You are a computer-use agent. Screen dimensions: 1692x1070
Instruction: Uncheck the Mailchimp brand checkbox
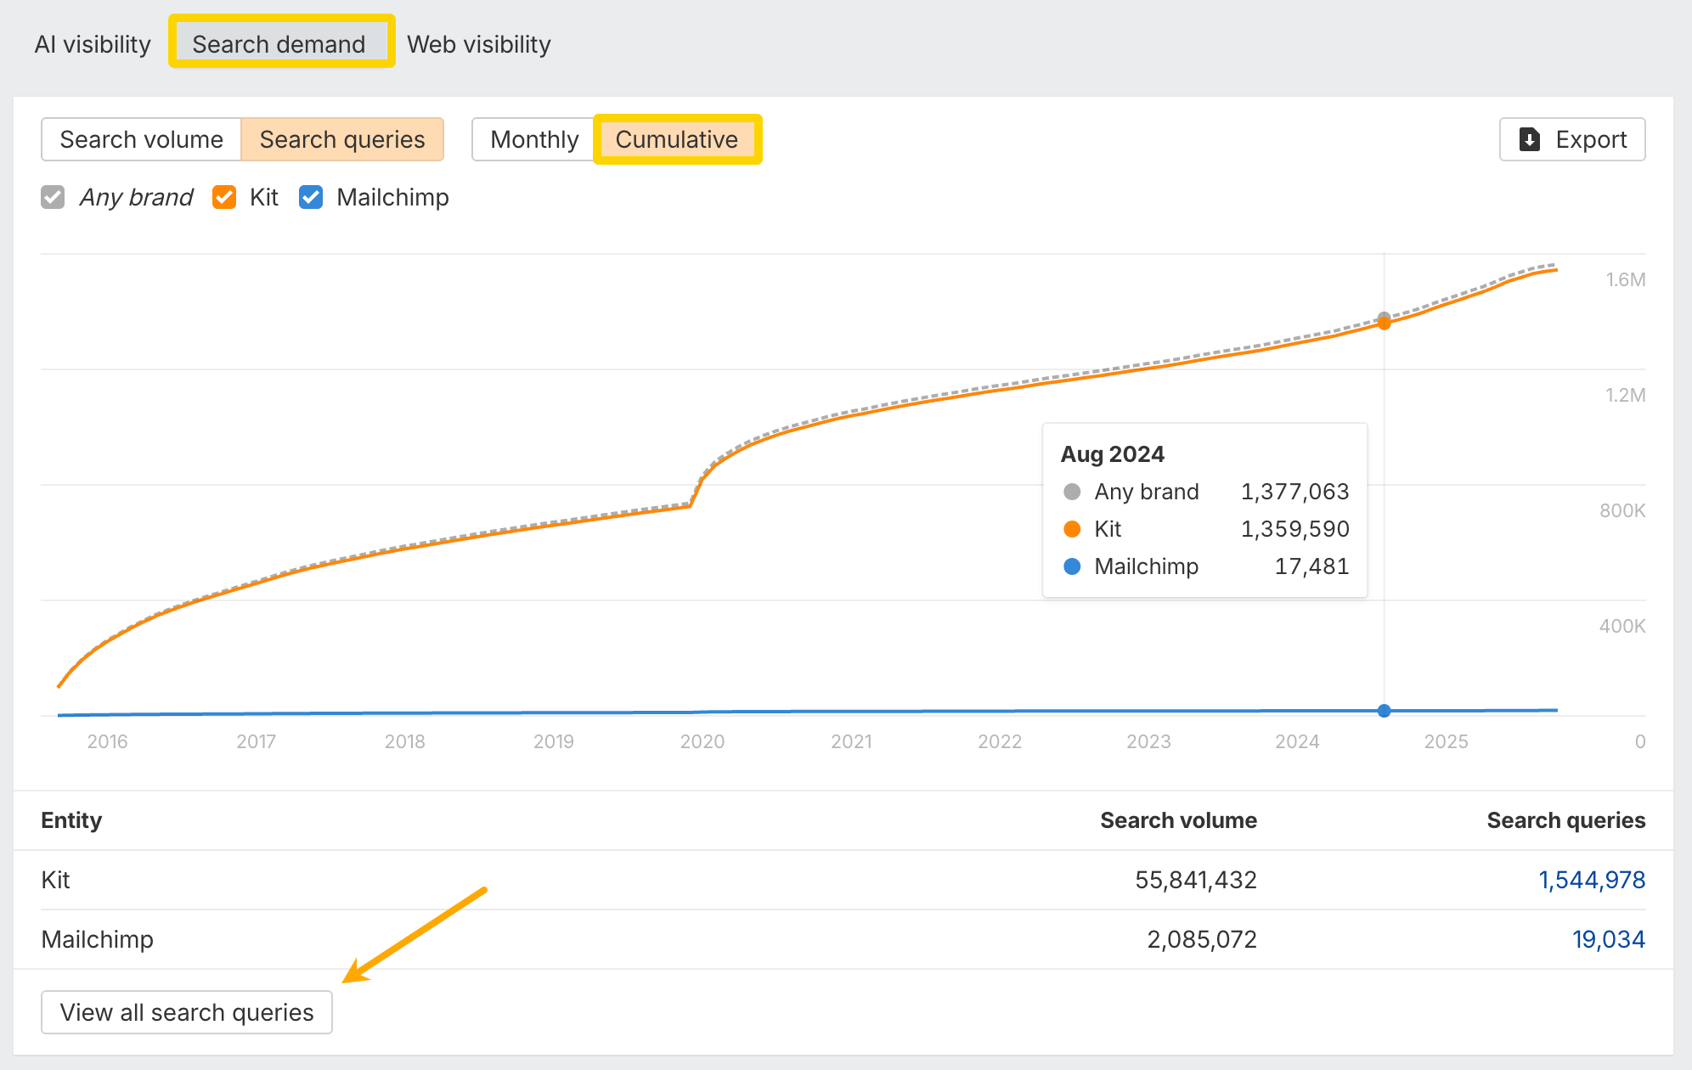[311, 197]
